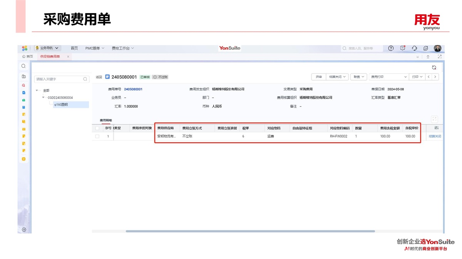Select the checkbox for row 1
Image resolution: width=462 pixels, height=259 pixels.
pos(97,136)
